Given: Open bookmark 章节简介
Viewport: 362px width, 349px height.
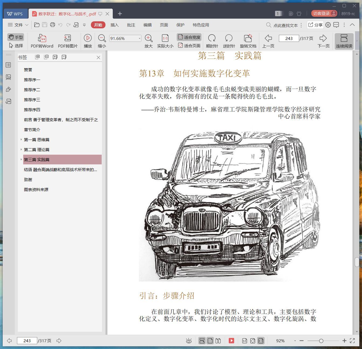Looking at the screenshot, I should tap(32, 130).
